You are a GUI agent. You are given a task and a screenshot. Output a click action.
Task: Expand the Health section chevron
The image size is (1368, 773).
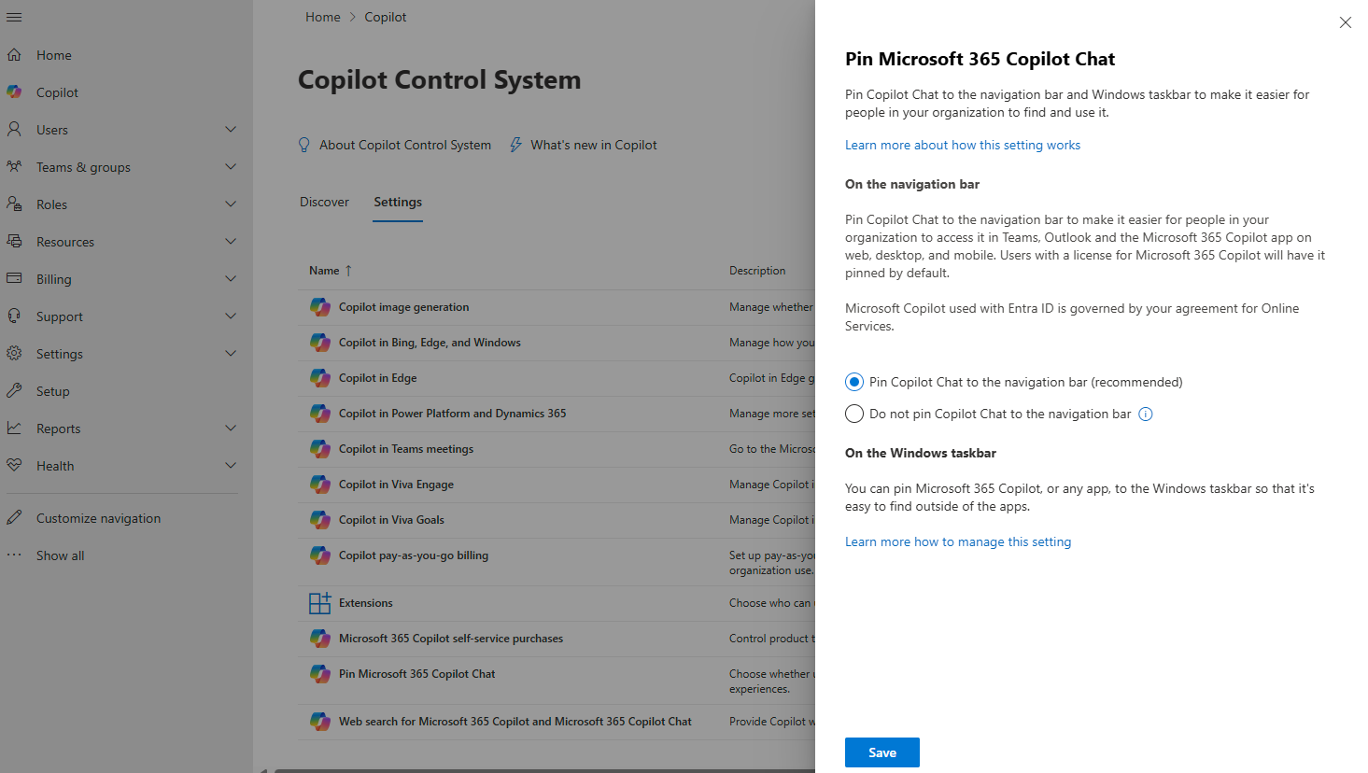(231, 466)
